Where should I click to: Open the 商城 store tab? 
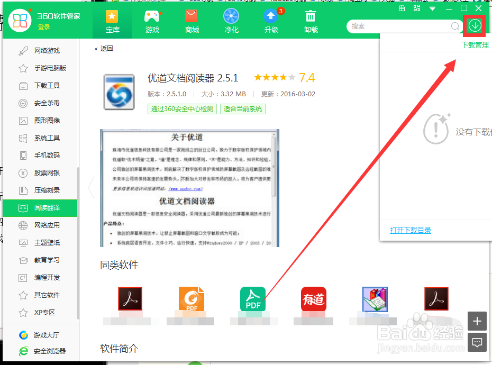pyautogui.click(x=192, y=22)
